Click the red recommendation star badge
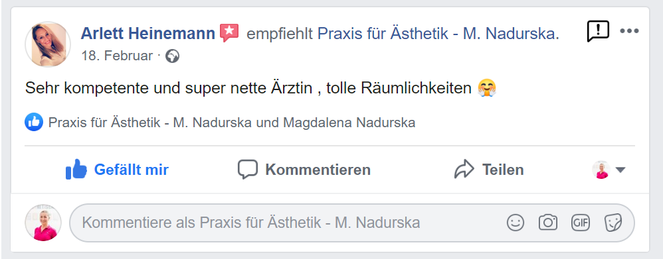The height and width of the screenshot is (259, 663). 229,33
